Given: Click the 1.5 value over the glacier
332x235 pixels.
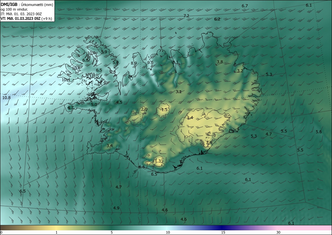Looking at the screenshot, I should (165, 109).
